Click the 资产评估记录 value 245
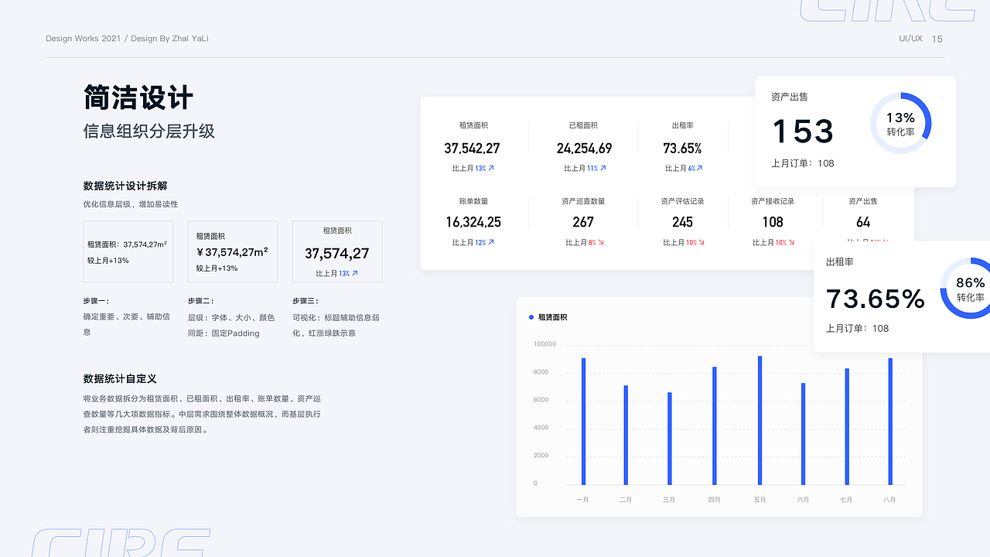 pos(682,222)
